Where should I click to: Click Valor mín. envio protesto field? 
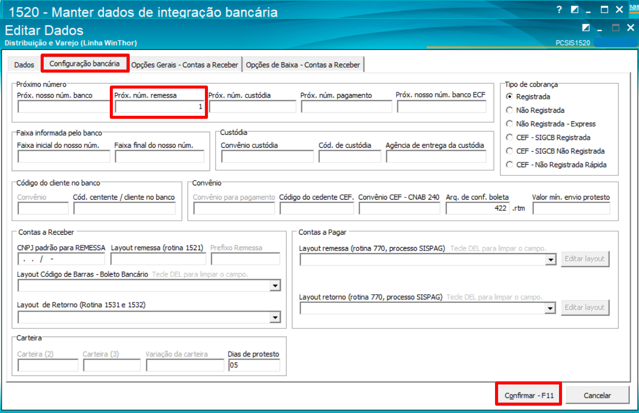[x=572, y=209]
